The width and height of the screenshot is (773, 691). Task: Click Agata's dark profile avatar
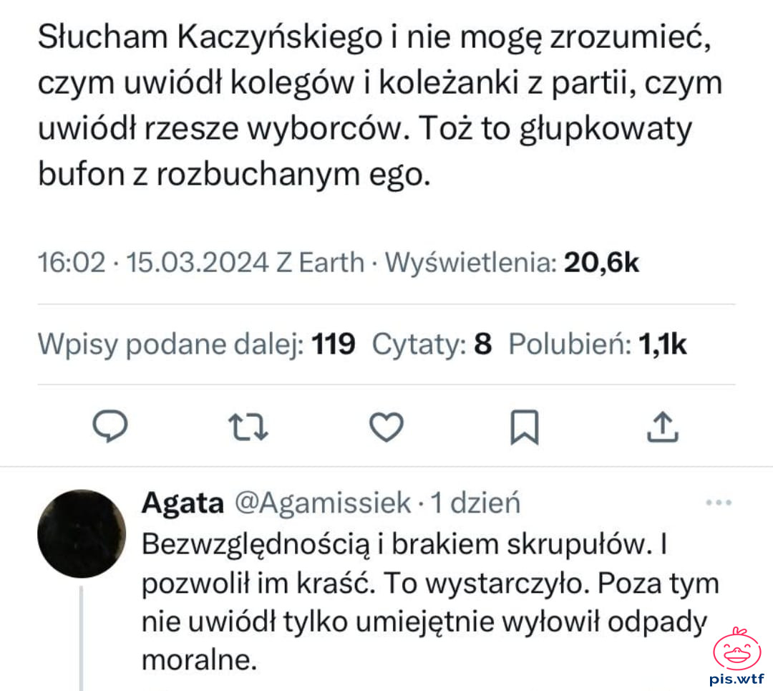pos(81,533)
